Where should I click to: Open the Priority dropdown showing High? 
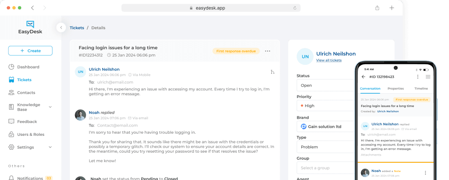pos(326,106)
